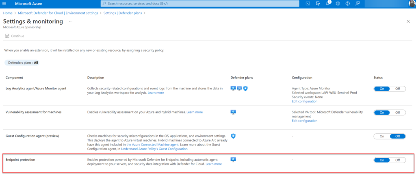Image resolution: width=416 pixels, height=174 pixels.
Task: Select the Endpoint protection label
Action: 20,160
